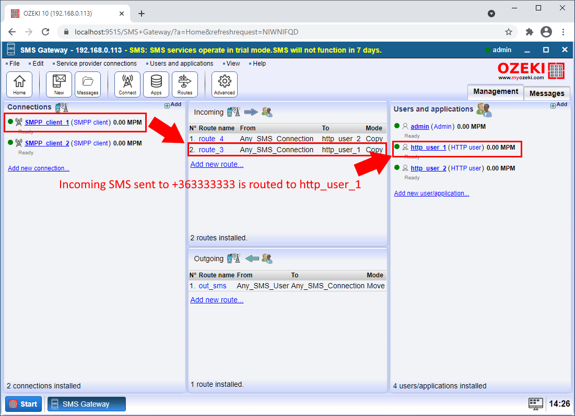
Task: Click the Add new user/application link
Action: 431,193
